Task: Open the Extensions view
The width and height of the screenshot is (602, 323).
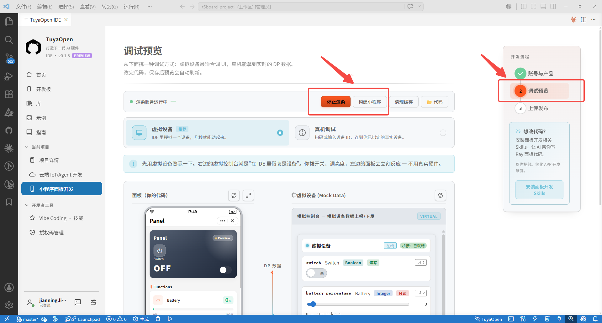Action: pos(9,94)
